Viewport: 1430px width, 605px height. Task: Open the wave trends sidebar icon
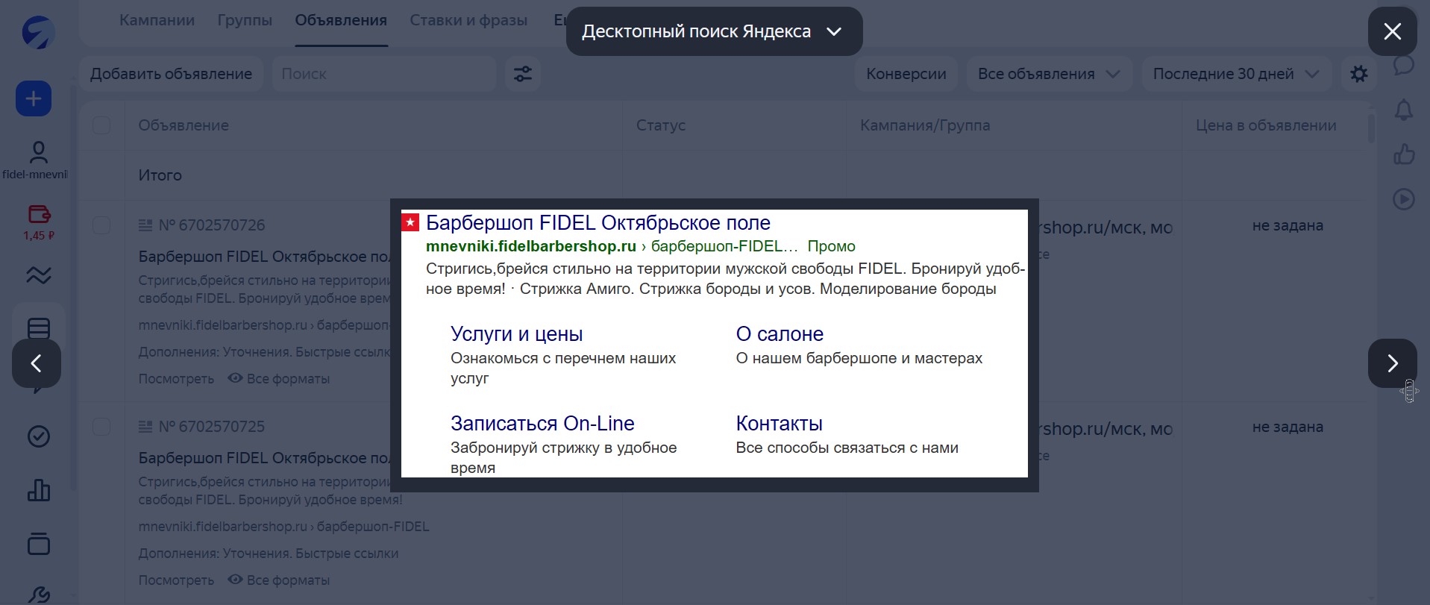(x=39, y=275)
